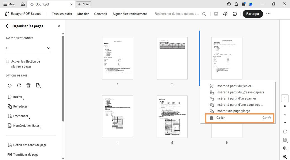This screenshot has width=290, height=160.
Task: Open the pages sélectionnées dropdown
Action: [28, 48]
